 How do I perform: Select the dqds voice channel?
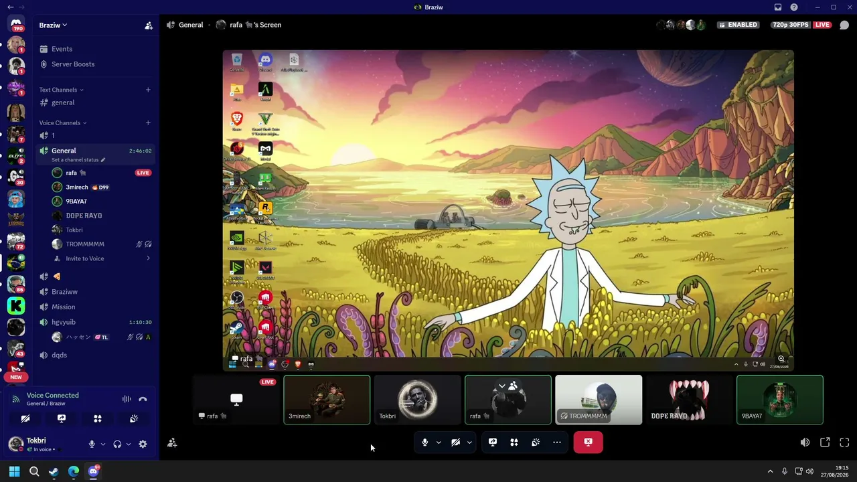[96, 355]
